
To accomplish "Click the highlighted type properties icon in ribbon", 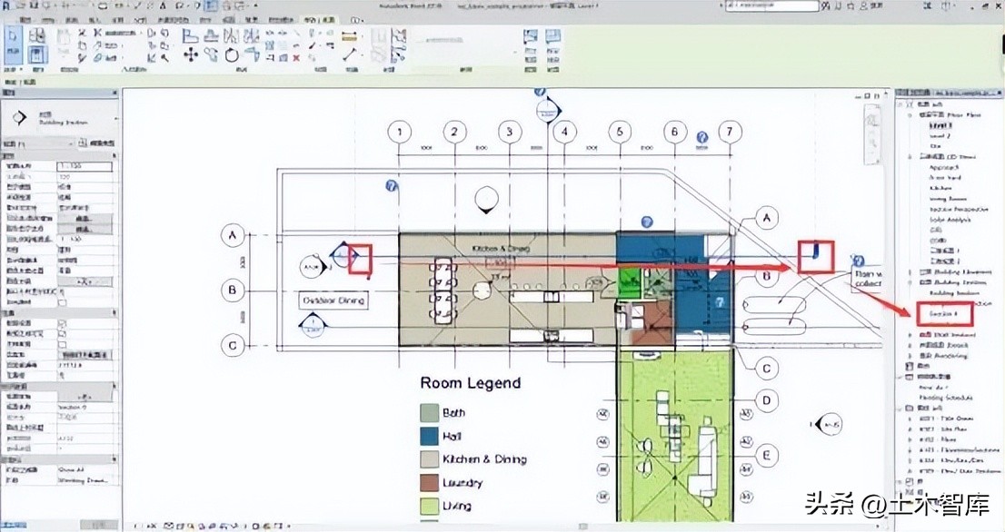I will pos(37,54).
